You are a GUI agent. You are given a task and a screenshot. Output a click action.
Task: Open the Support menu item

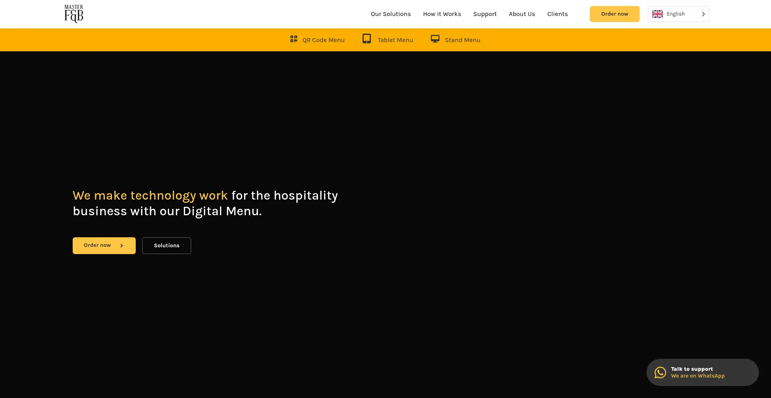485,14
